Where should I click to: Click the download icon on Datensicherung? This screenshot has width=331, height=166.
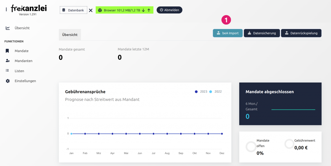(x=249, y=33)
